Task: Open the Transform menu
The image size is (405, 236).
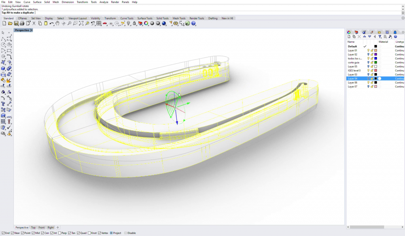Action: pos(82,2)
